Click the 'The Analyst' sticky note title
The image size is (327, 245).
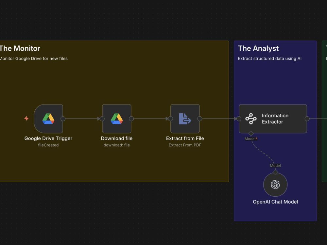[x=258, y=48]
